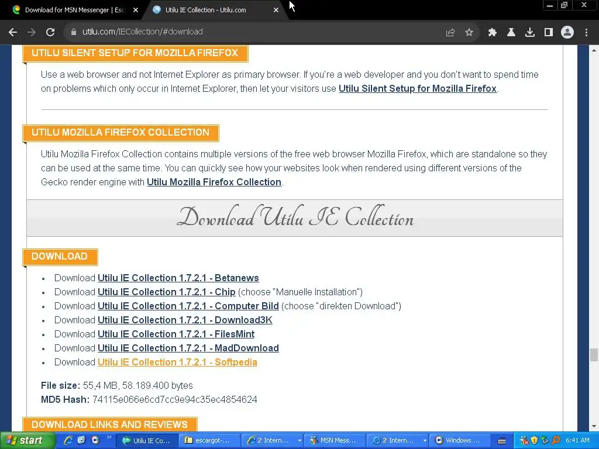Bookmark this page with the star
Viewport: 599px width, 449px height.
469,33
